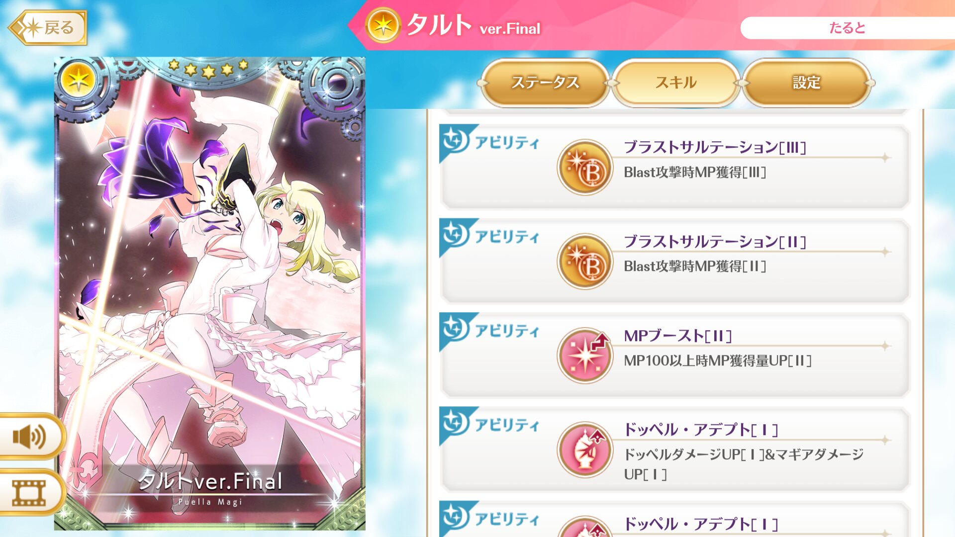This screenshot has width=955, height=537.
Task: Click the たると nickname field
Action: coord(847,28)
